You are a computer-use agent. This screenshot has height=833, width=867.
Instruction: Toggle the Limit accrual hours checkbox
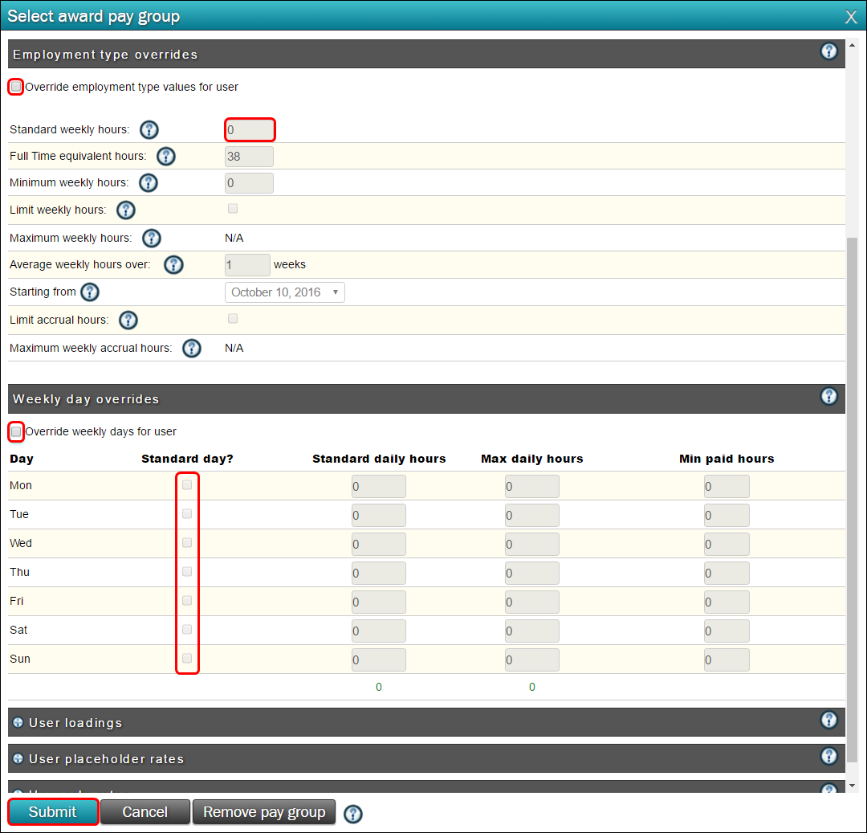pyautogui.click(x=233, y=319)
